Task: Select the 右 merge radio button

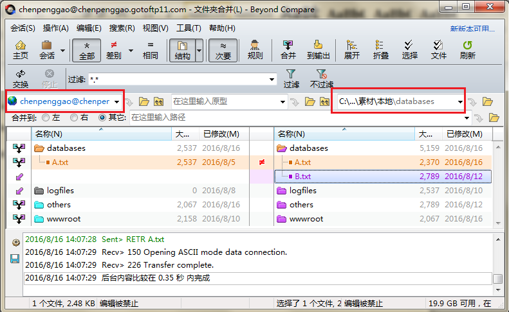Action: coord(74,117)
